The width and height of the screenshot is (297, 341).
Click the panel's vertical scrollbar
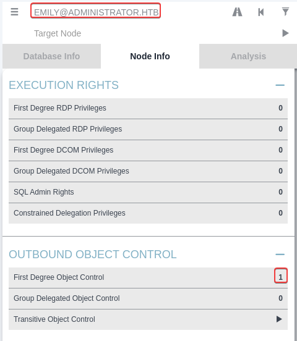(296, 204)
